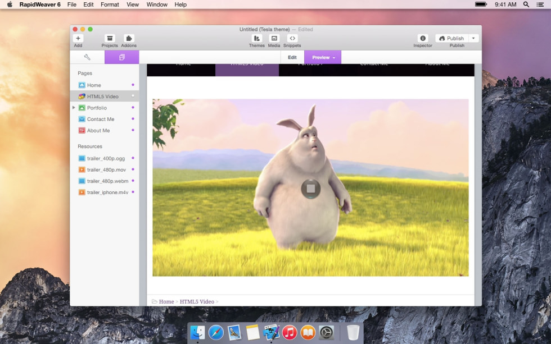The height and width of the screenshot is (344, 551).
Task: Click the Contact Me envelope icon
Action: [82, 119]
